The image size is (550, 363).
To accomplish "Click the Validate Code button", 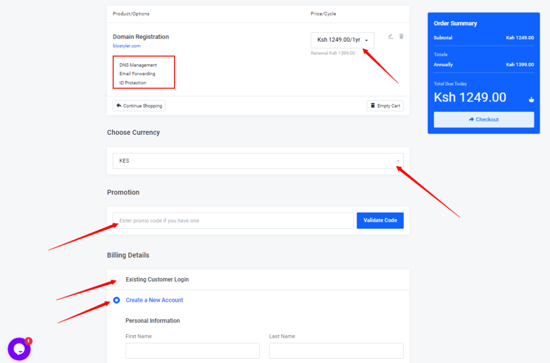I will (380, 220).
